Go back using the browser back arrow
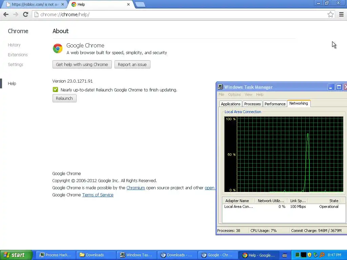Image resolution: width=347 pixels, height=260 pixels. tap(6, 15)
